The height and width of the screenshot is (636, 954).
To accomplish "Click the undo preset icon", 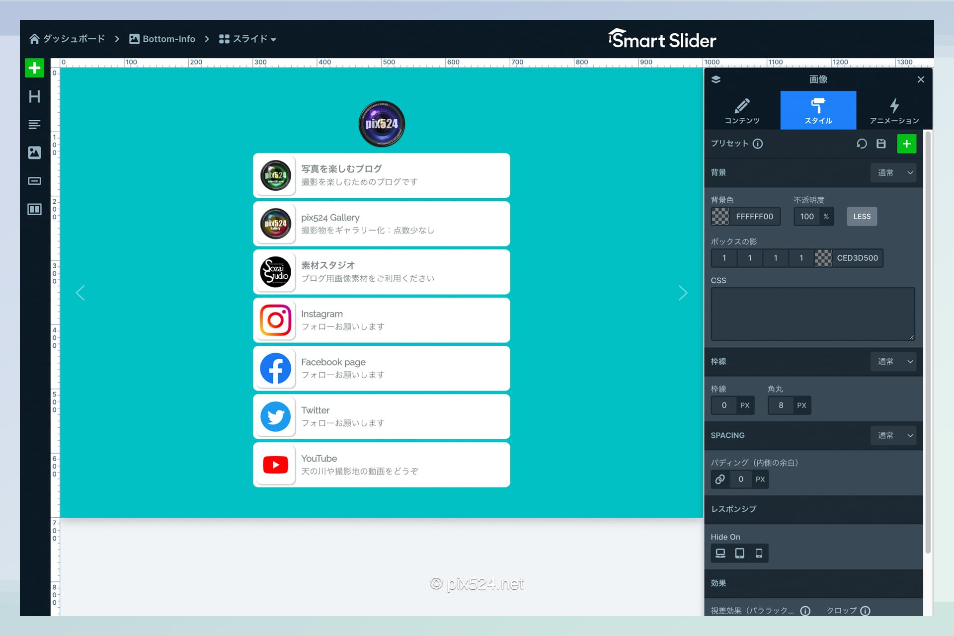I will point(861,144).
